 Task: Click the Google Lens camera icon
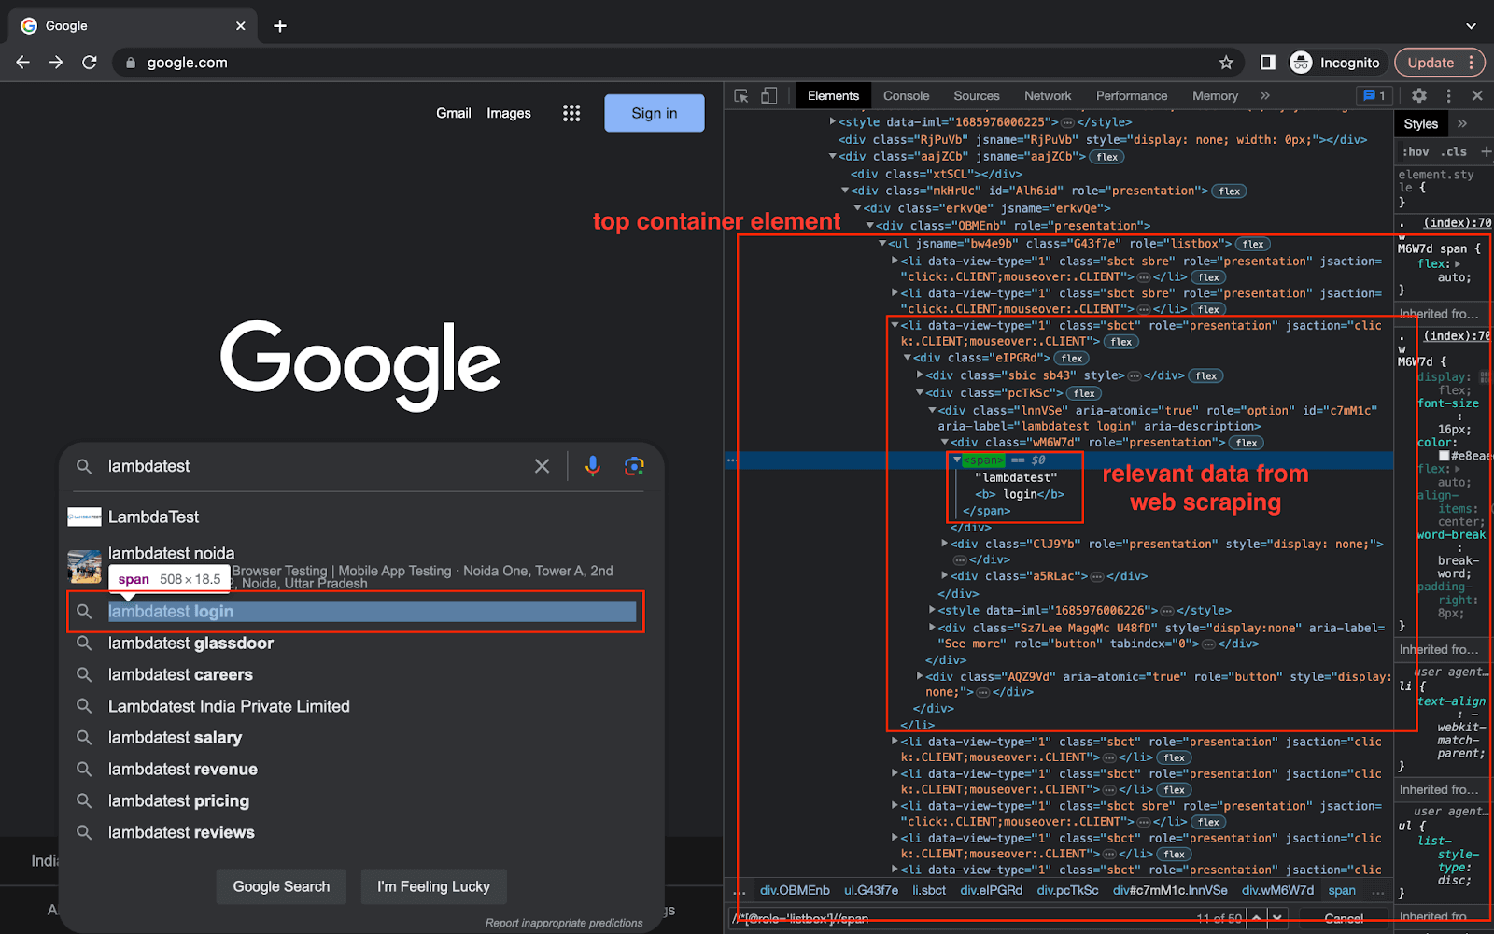point(634,466)
